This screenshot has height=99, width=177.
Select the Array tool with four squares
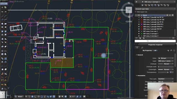point(6,59)
